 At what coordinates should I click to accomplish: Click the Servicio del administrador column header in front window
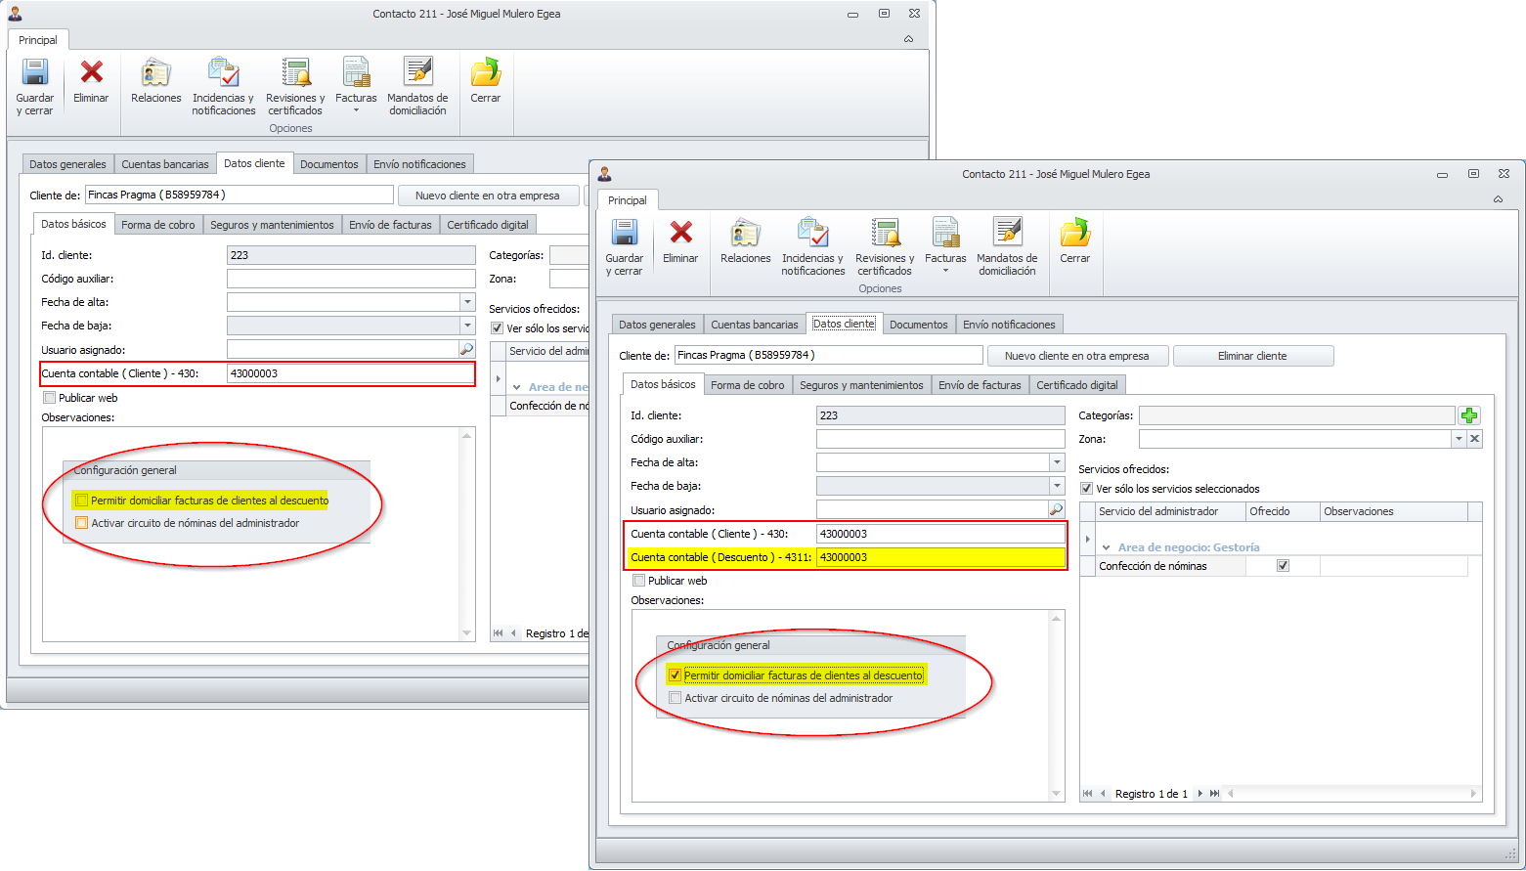1169,511
